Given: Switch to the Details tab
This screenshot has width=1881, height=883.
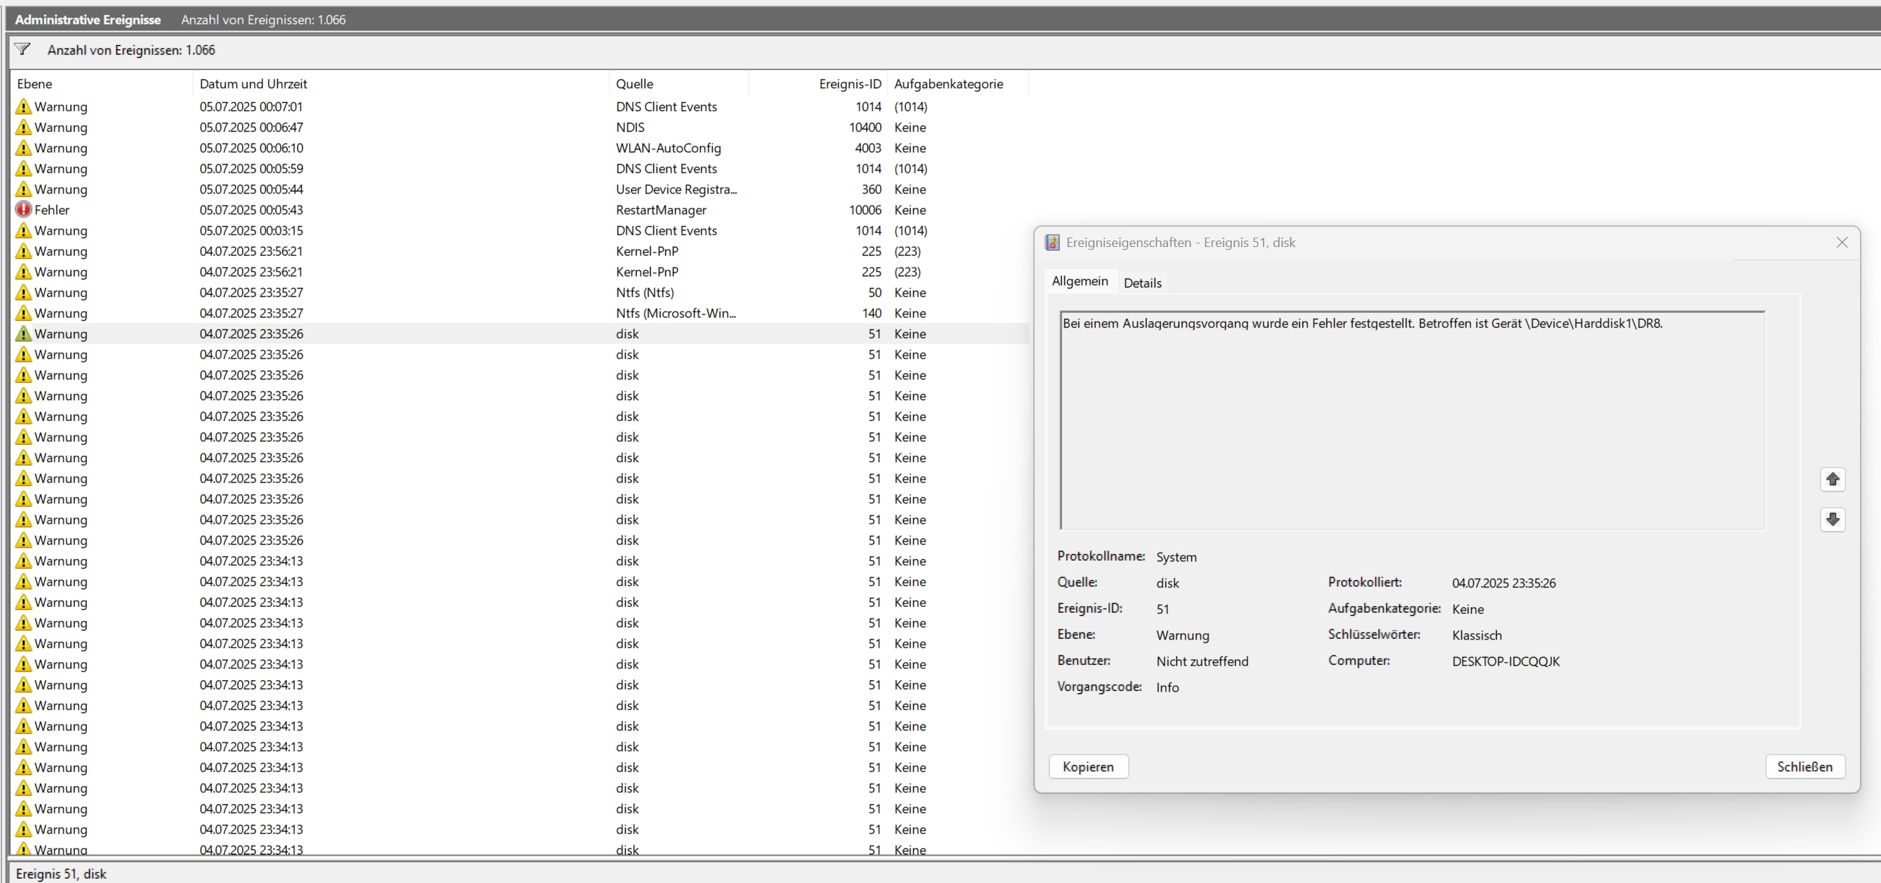Looking at the screenshot, I should [1142, 283].
